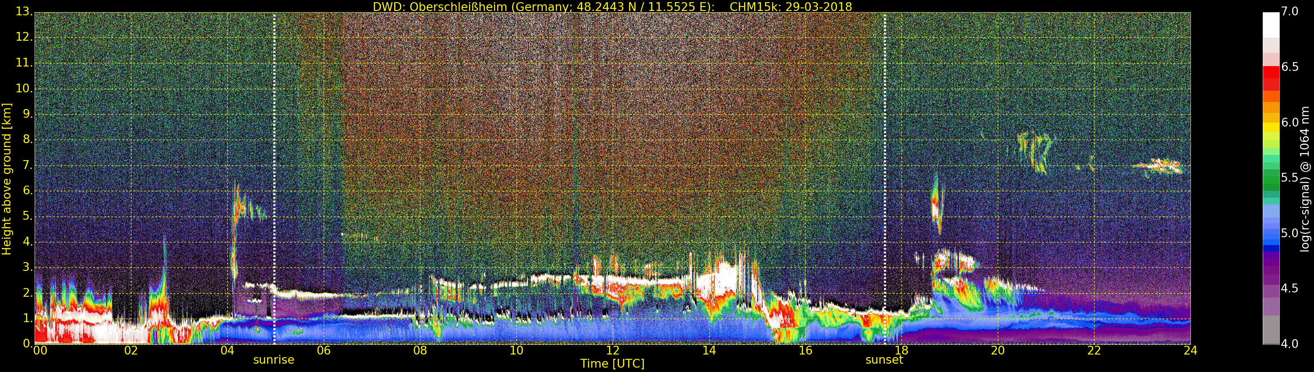
Task: Click the '10.' height tick label
Action: point(24,88)
